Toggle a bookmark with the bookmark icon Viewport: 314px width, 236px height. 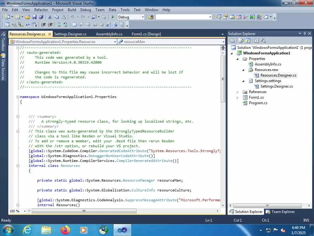[x=74, y=25]
